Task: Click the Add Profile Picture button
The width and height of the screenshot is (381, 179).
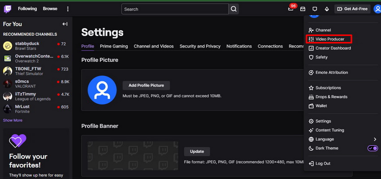Action: tap(146, 85)
